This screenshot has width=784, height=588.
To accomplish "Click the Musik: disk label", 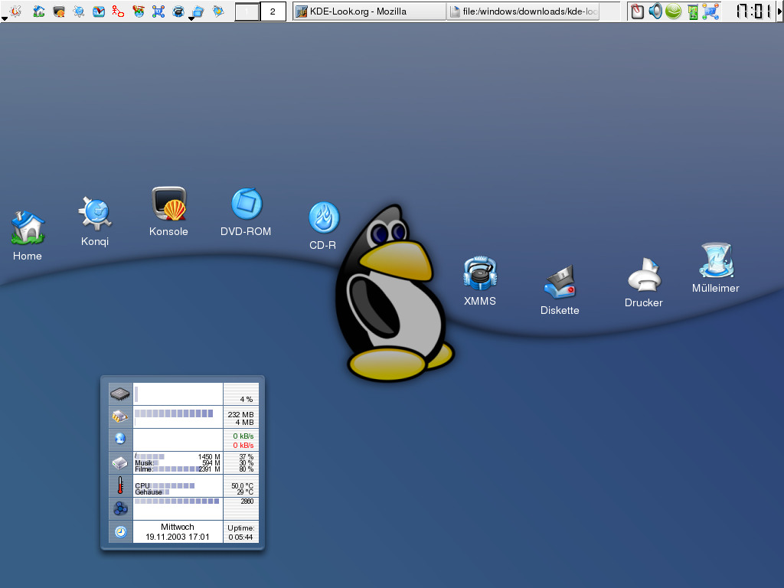I will tap(144, 463).
